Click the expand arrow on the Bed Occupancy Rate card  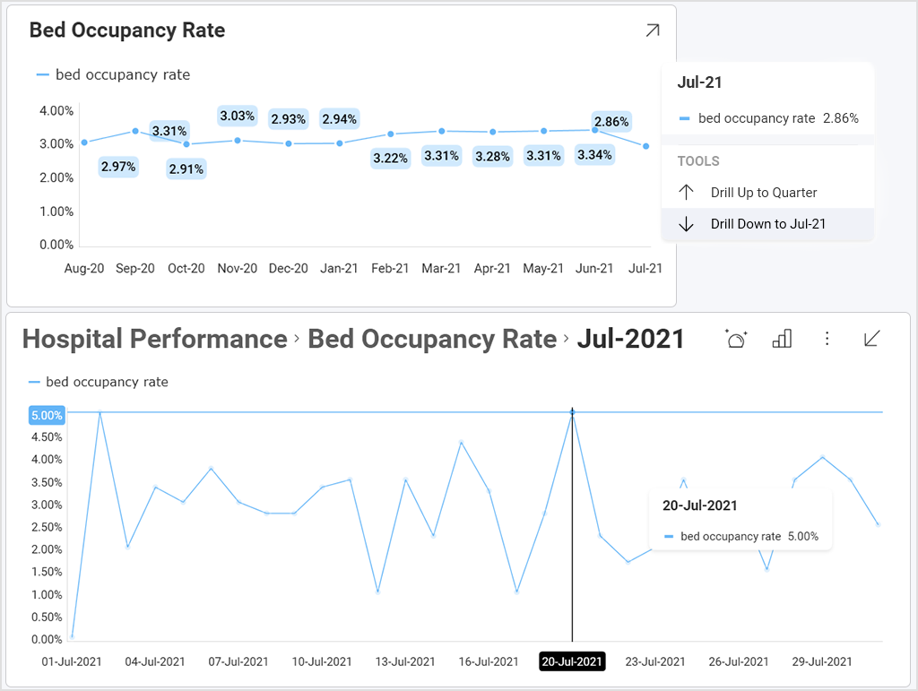pos(652,30)
